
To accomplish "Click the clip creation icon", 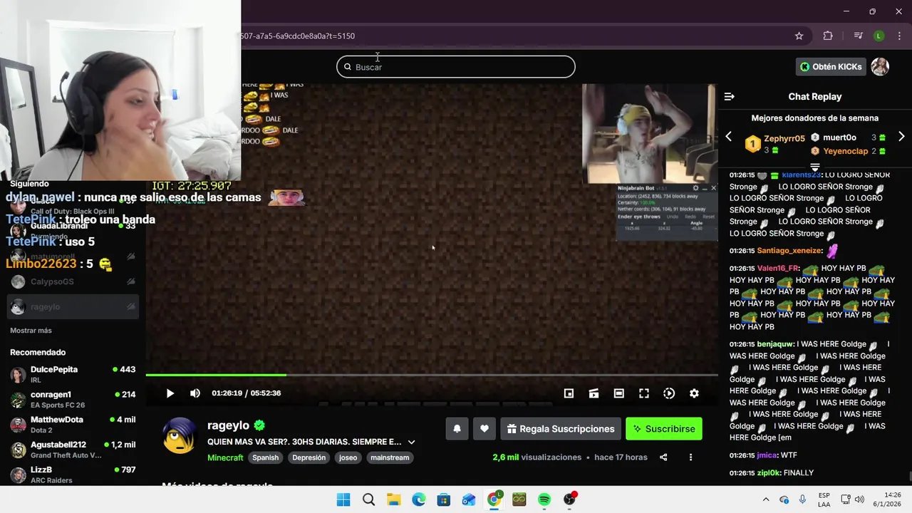I will tap(594, 393).
